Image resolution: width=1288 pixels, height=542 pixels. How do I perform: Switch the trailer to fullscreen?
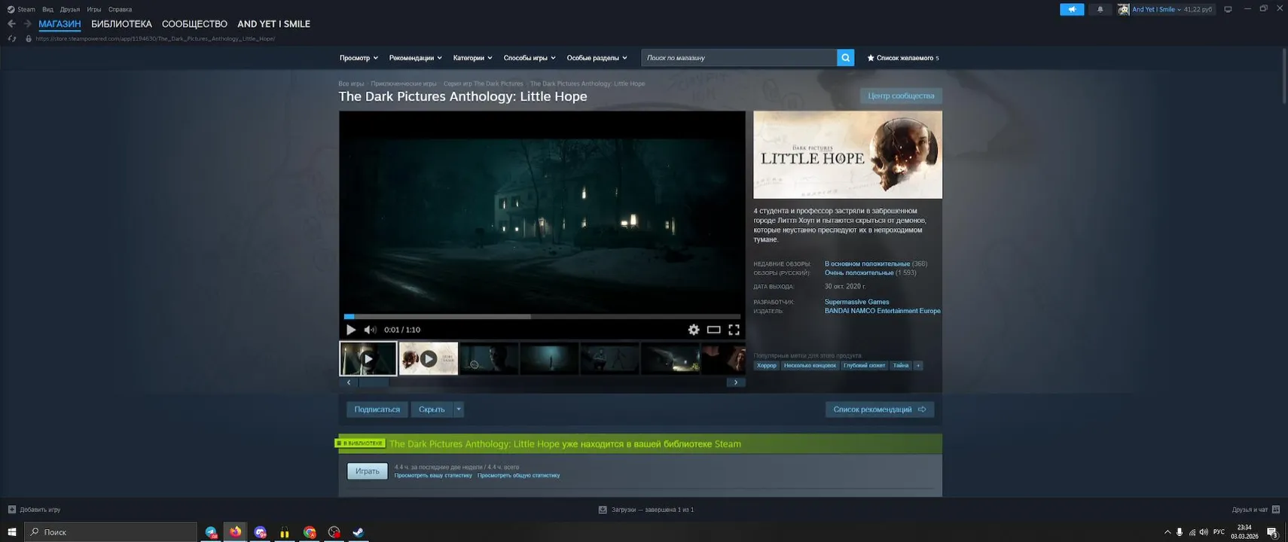(x=734, y=330)
